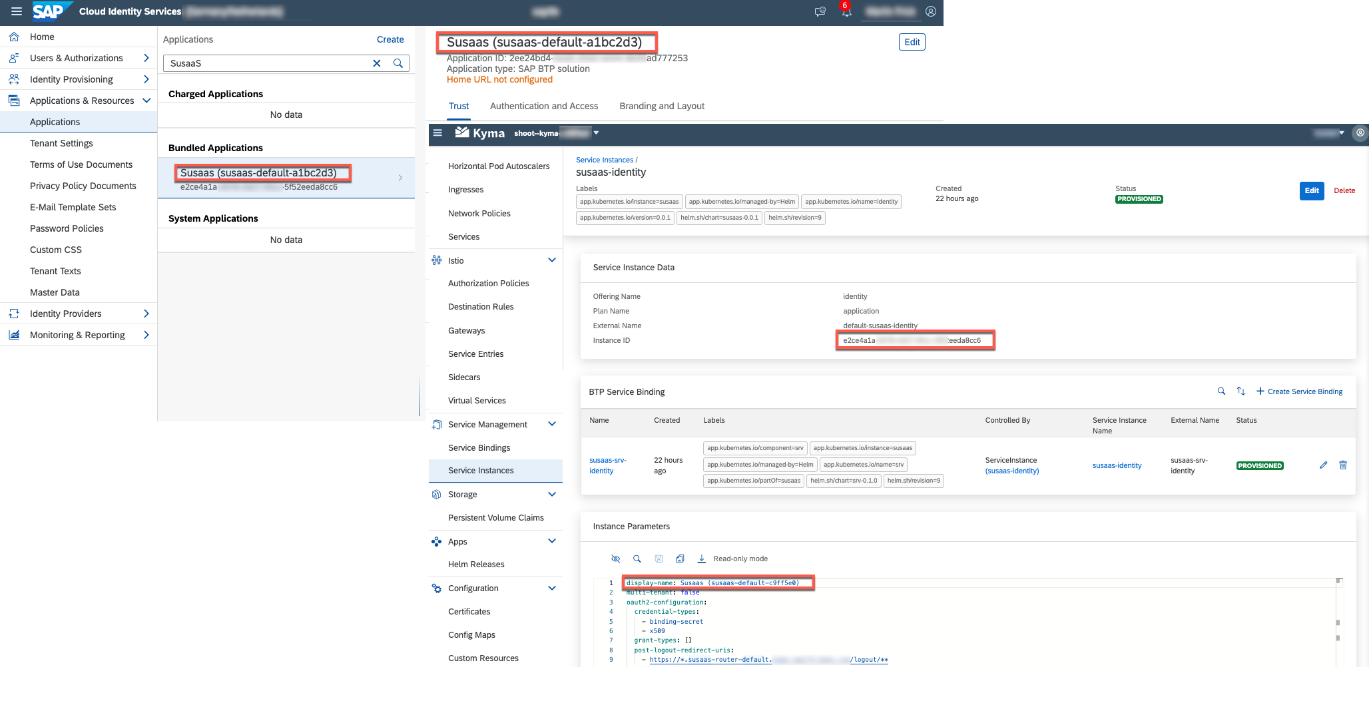The height and width of the screenshot is (711, 1369).
Task: Collapse the Istio navigation group
Action: pos(552,260)
